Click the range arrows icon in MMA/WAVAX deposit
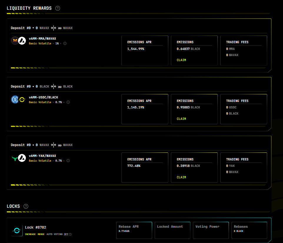This screenshot has width=283, height=243. 54,28
